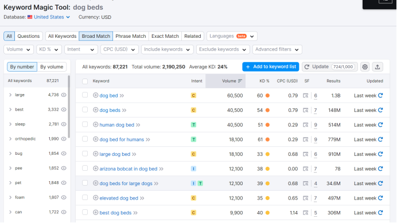Open Advanced filters dropdown
The image size is (397, 223).
277,49
